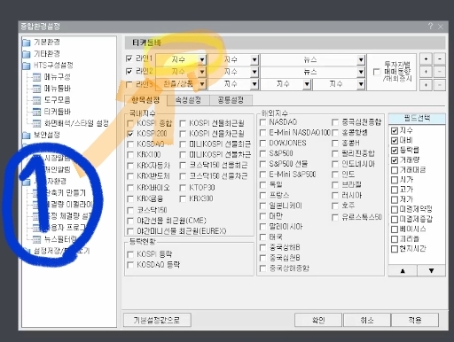
Task: Open the third dropdown in the 라인3 row
Action: point(307,84)
